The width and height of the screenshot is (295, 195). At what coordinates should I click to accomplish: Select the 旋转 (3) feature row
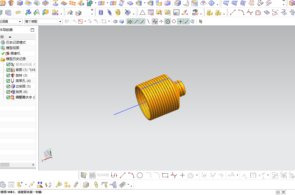(21, 75)
